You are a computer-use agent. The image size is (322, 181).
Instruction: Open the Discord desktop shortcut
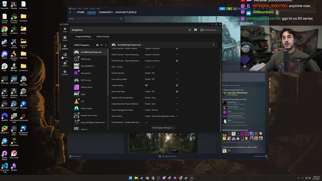(5, 55)
